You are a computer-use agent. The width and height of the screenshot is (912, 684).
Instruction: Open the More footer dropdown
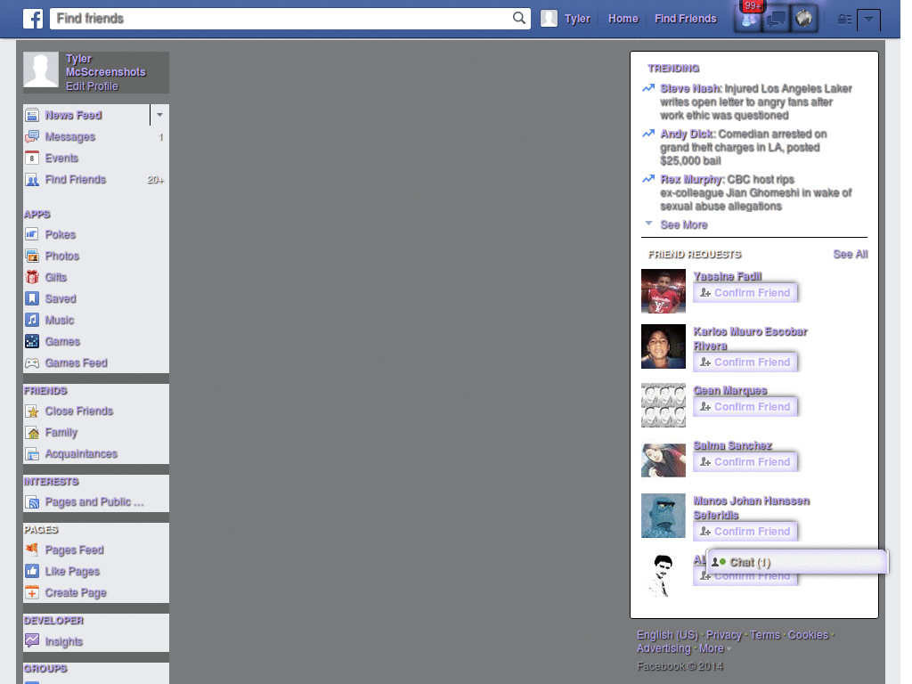coord(715,648)
